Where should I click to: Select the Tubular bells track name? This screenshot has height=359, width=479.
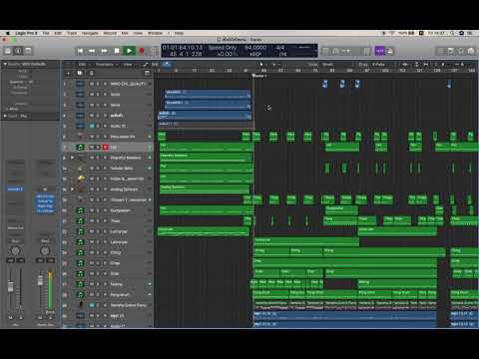[x=122, y=169]
